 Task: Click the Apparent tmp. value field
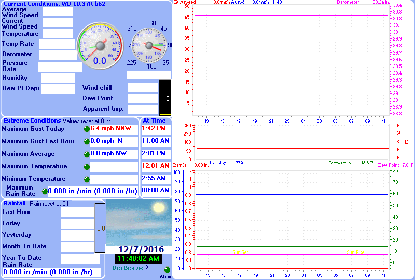[x=143, y=109]
